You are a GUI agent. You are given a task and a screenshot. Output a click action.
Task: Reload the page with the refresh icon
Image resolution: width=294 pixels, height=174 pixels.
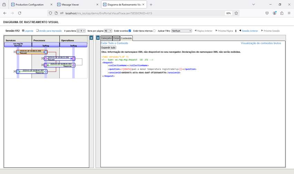(x=20, y=13)
